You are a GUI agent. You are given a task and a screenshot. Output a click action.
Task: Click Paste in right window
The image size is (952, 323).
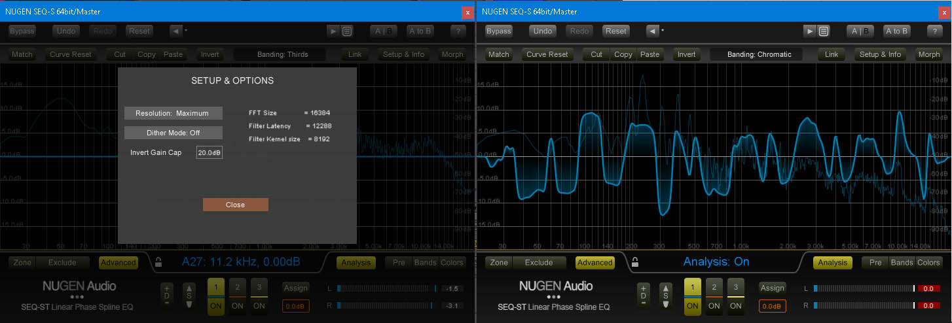(650, 54)
